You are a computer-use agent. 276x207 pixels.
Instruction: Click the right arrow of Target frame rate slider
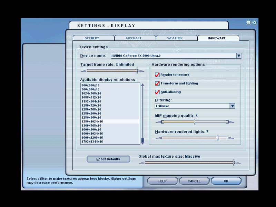(141, 71)
